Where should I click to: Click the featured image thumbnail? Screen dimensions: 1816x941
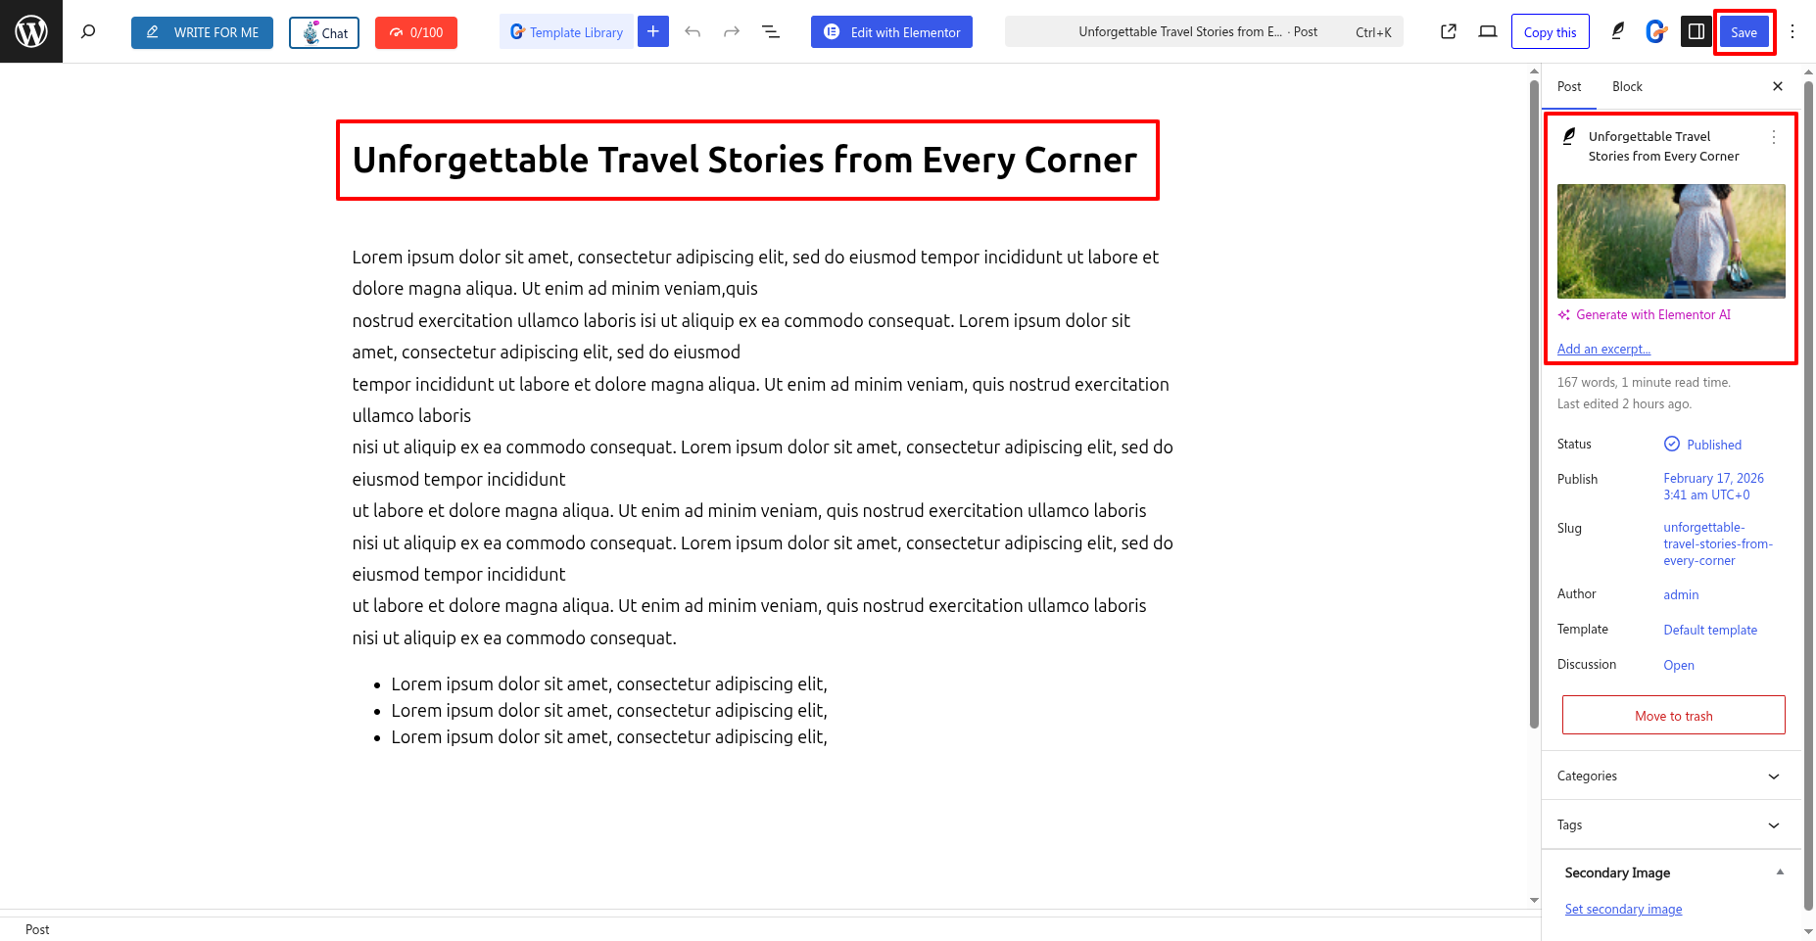1671,241
